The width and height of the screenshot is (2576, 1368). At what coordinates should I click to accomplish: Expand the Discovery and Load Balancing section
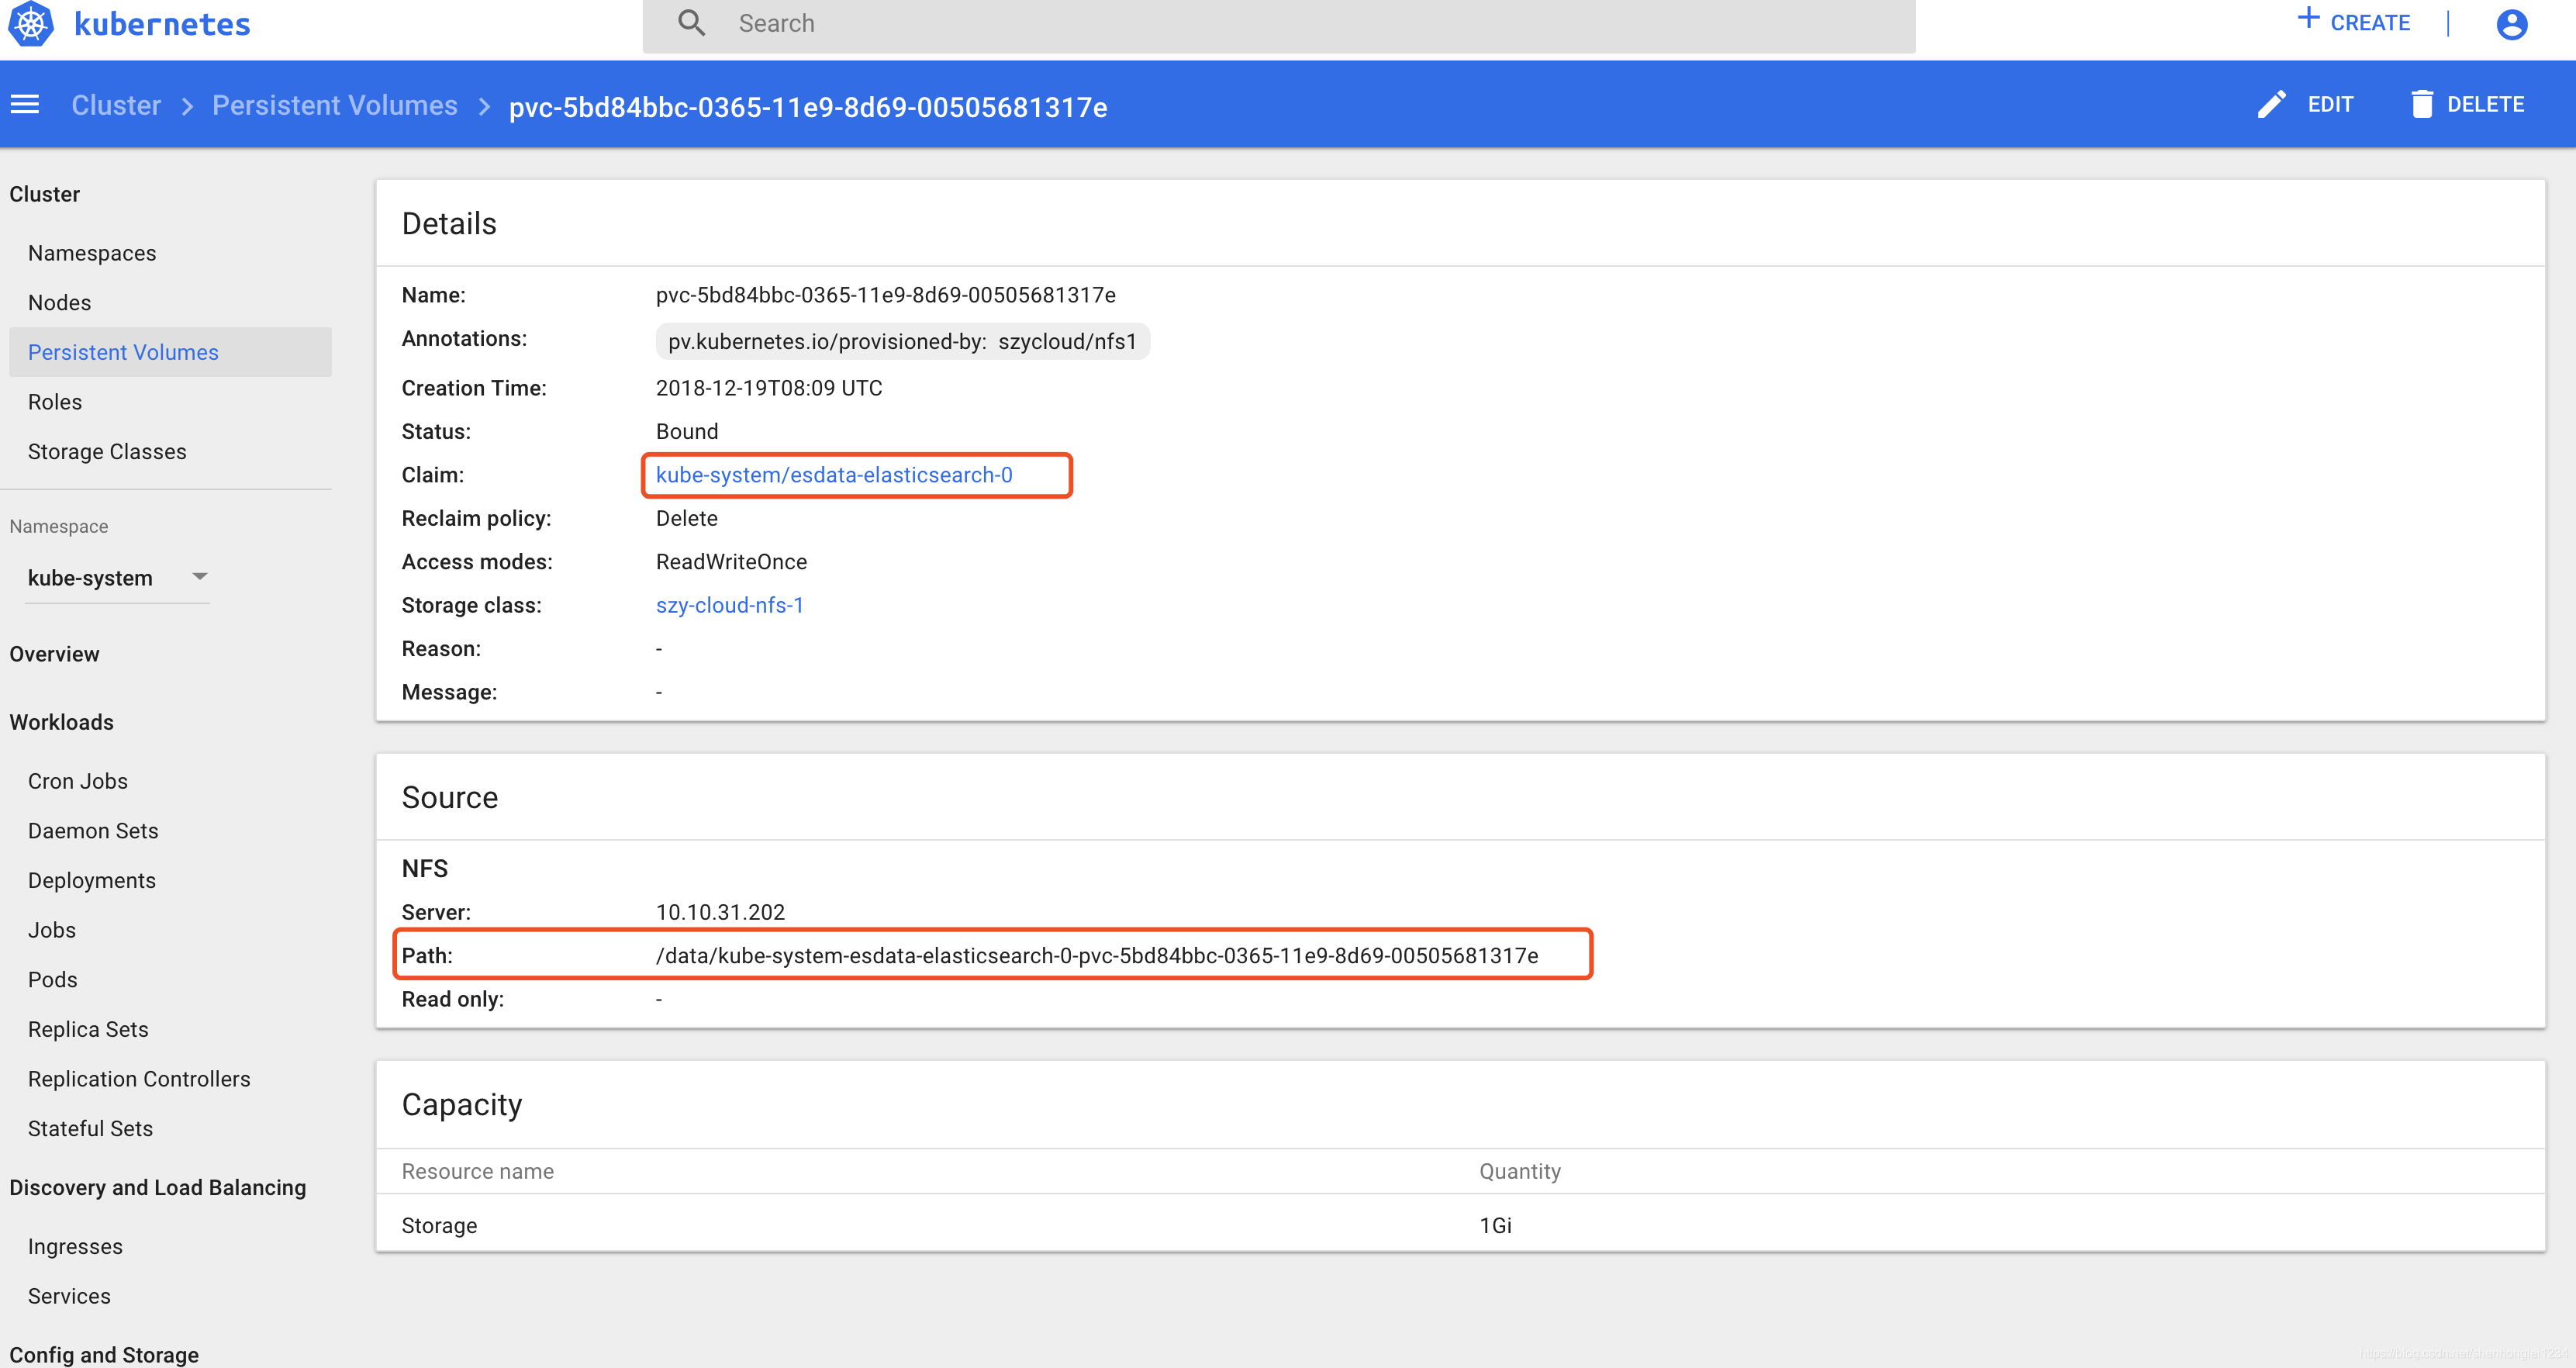(157, 1187)
